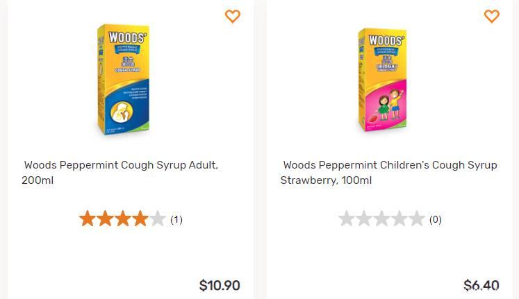Click second star of Adult syrup rating

point(105,219)
